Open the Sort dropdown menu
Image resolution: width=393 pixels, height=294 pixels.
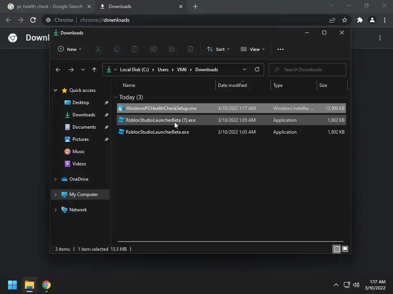218,49
